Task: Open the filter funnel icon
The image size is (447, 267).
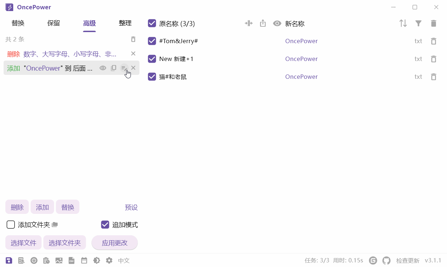Action: point(418,23)
